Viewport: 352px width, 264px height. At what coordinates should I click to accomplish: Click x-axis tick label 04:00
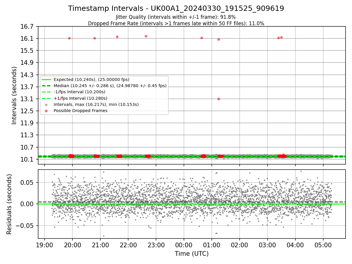pyautogui.click(x=295, y=246)
